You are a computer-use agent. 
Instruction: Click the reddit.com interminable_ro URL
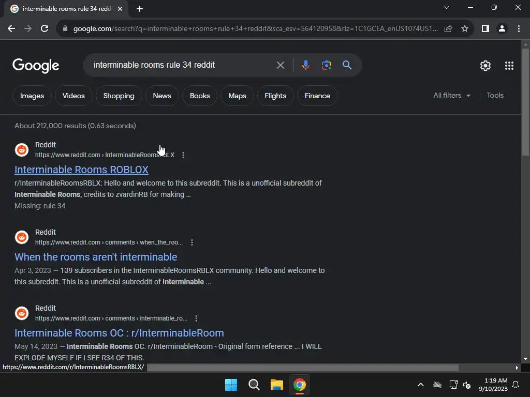tap(111, 318)
